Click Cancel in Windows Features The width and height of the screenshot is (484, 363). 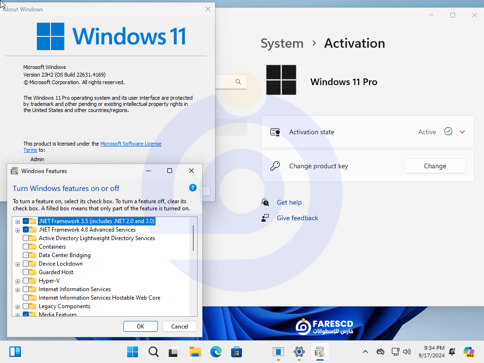[x=180, y=326]
